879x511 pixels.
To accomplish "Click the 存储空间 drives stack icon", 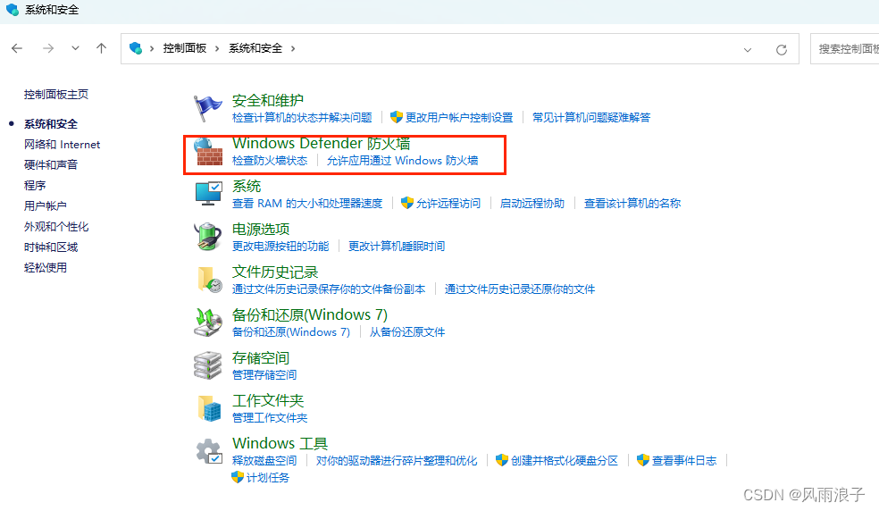I will (208, 365).
